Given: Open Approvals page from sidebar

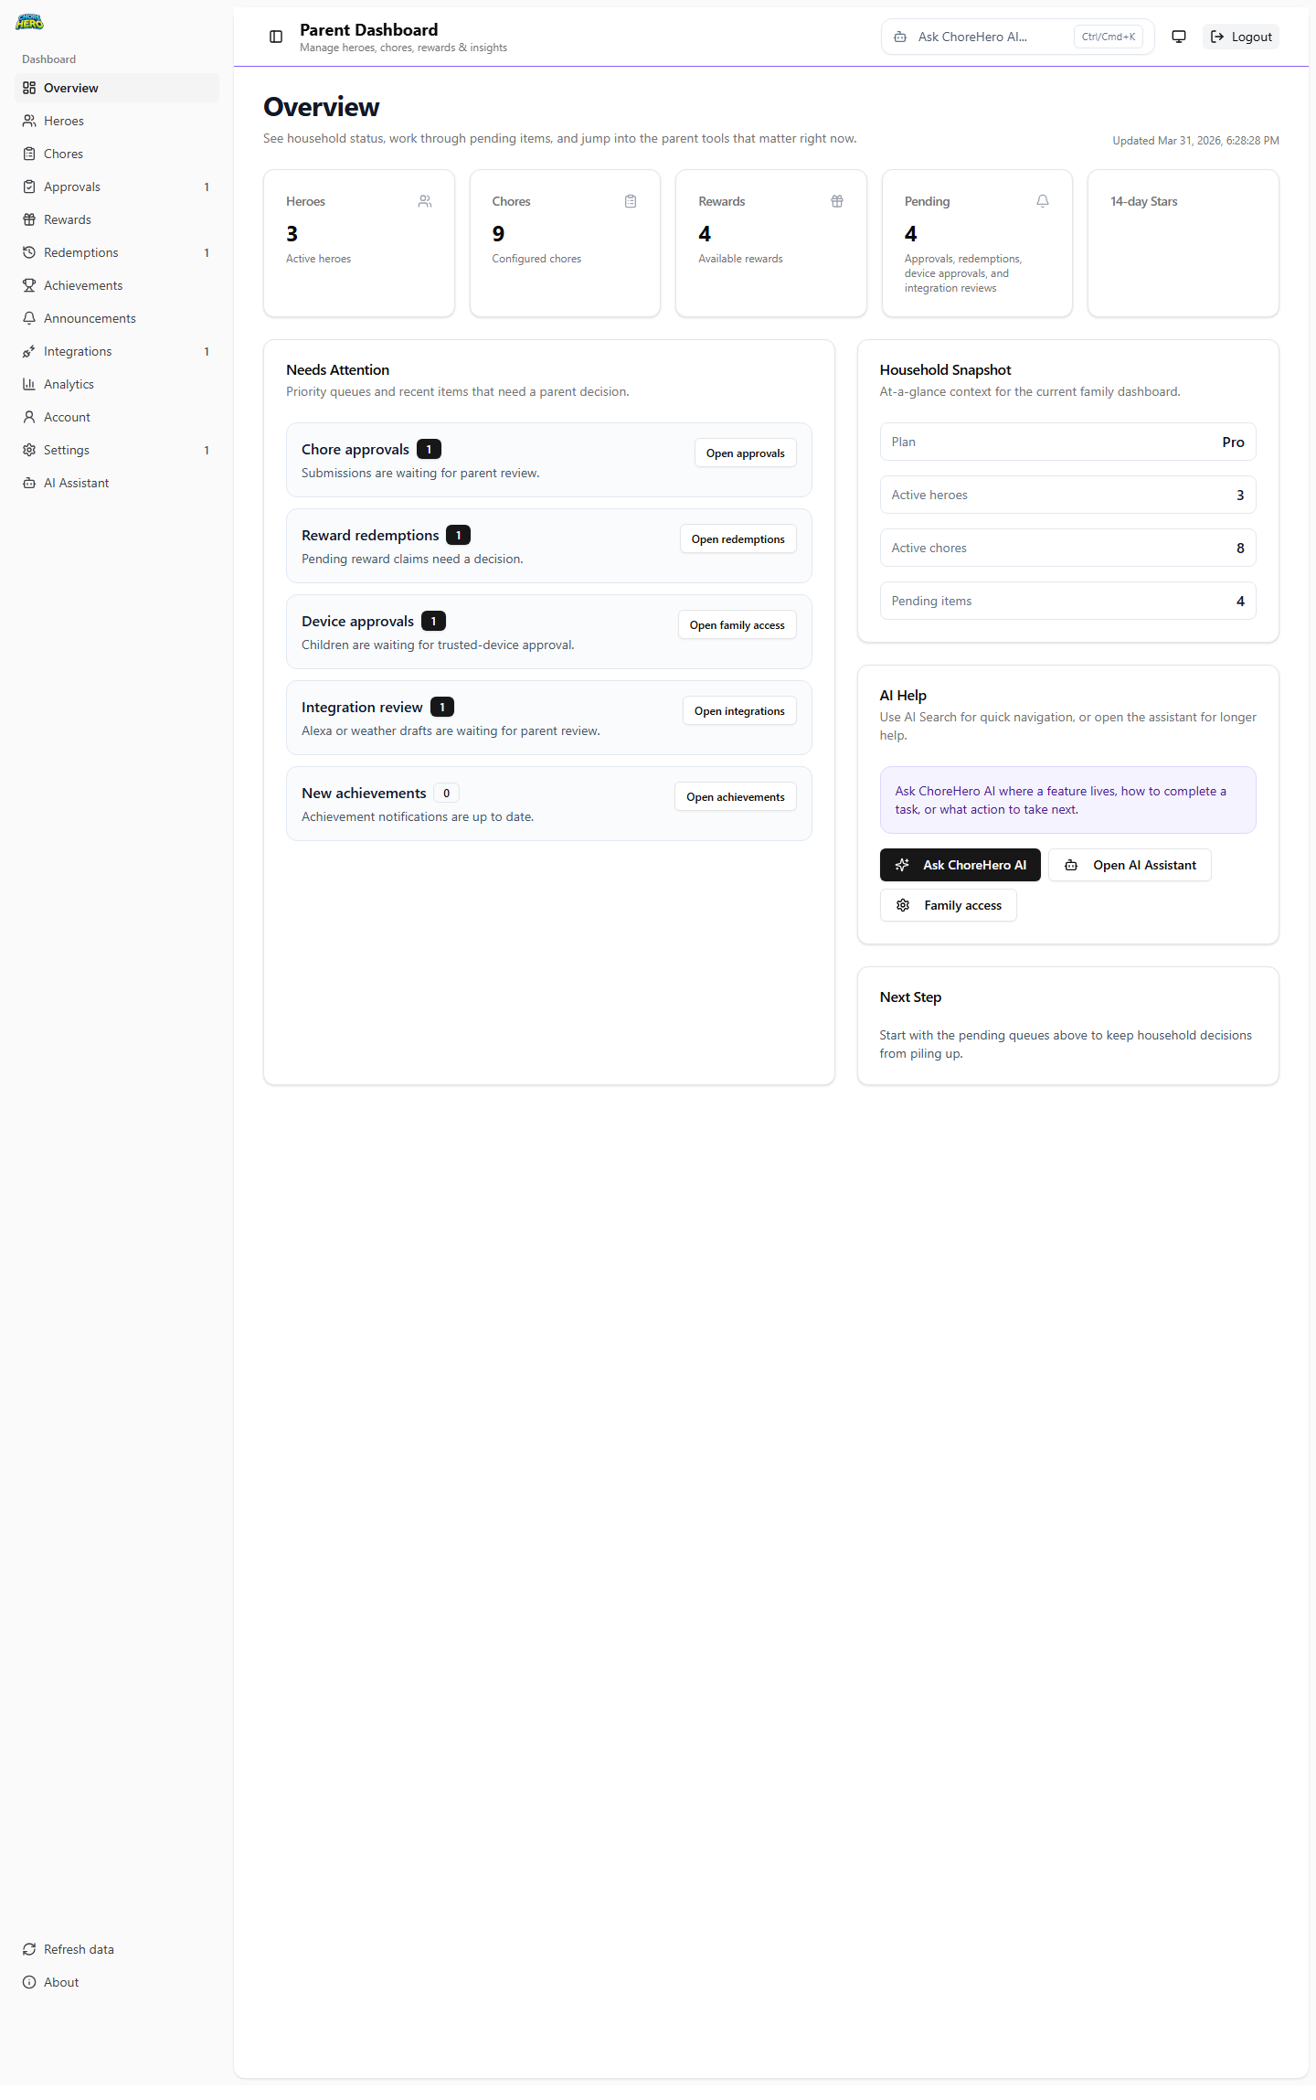Looking at the screenshot, I should click(x=117, y=187).
